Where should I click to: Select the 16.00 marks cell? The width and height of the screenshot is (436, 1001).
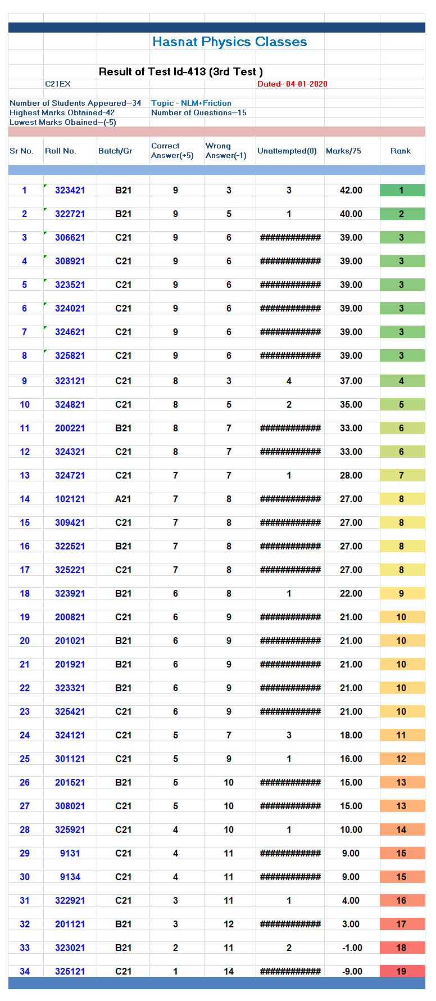tap(351, 759)
